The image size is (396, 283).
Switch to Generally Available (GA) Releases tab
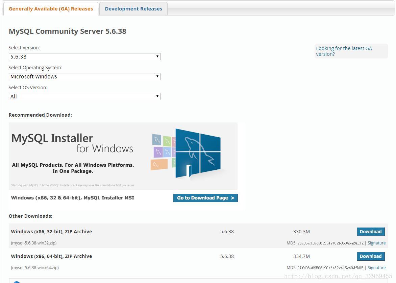click(x=50, y=9)
